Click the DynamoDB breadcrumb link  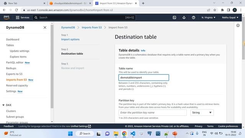coord(68,28)
